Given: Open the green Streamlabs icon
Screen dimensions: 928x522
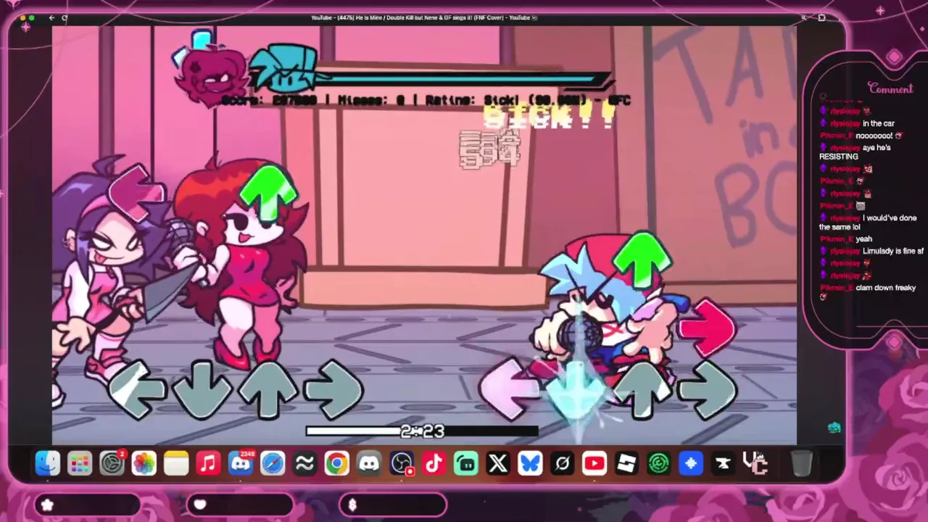Looking at the screenshot, I should [x=466, y=463].
